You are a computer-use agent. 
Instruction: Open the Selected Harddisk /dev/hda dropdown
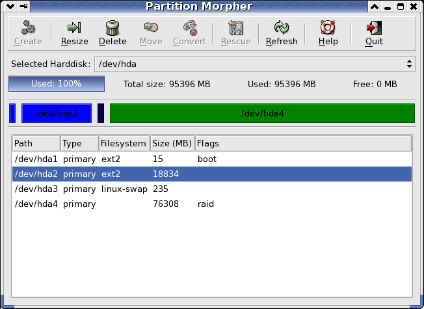(x=255, y=64)
